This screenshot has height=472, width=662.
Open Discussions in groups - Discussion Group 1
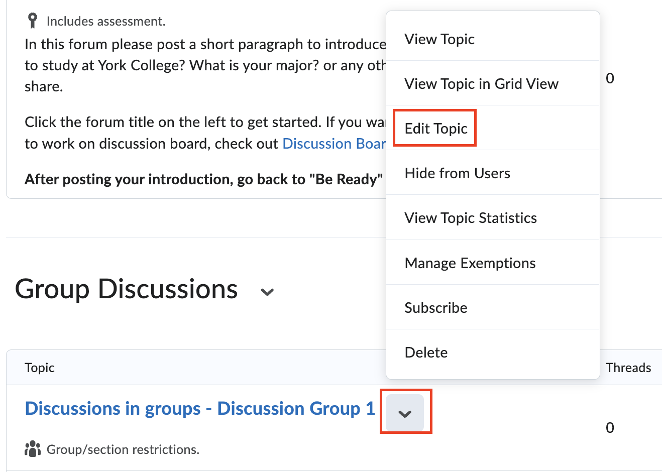[x=200, y=409]
